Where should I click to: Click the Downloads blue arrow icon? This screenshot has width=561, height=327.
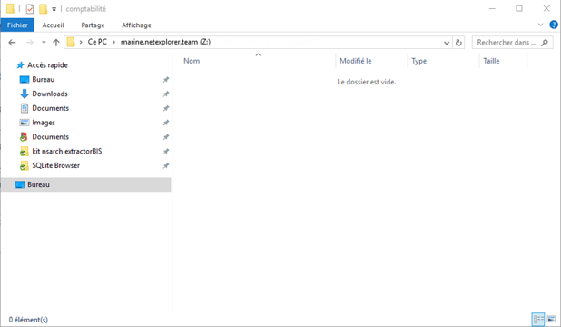(24, 94)
